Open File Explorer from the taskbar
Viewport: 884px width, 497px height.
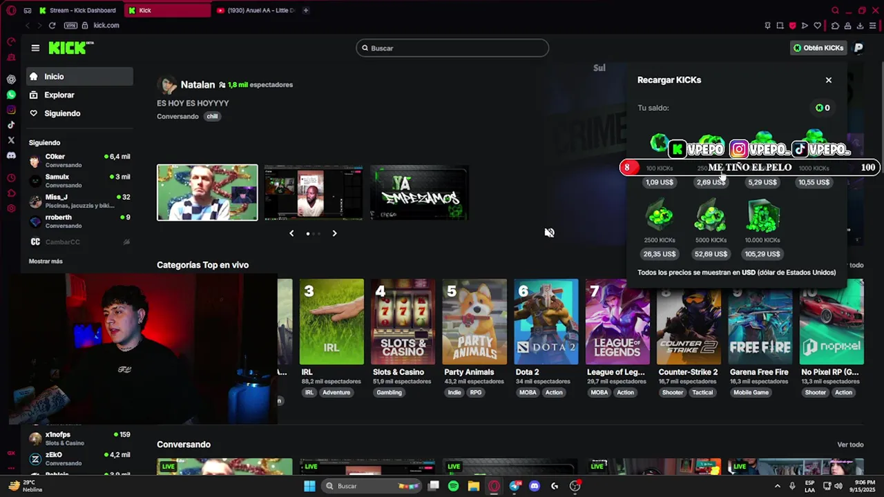coord(473,486)
